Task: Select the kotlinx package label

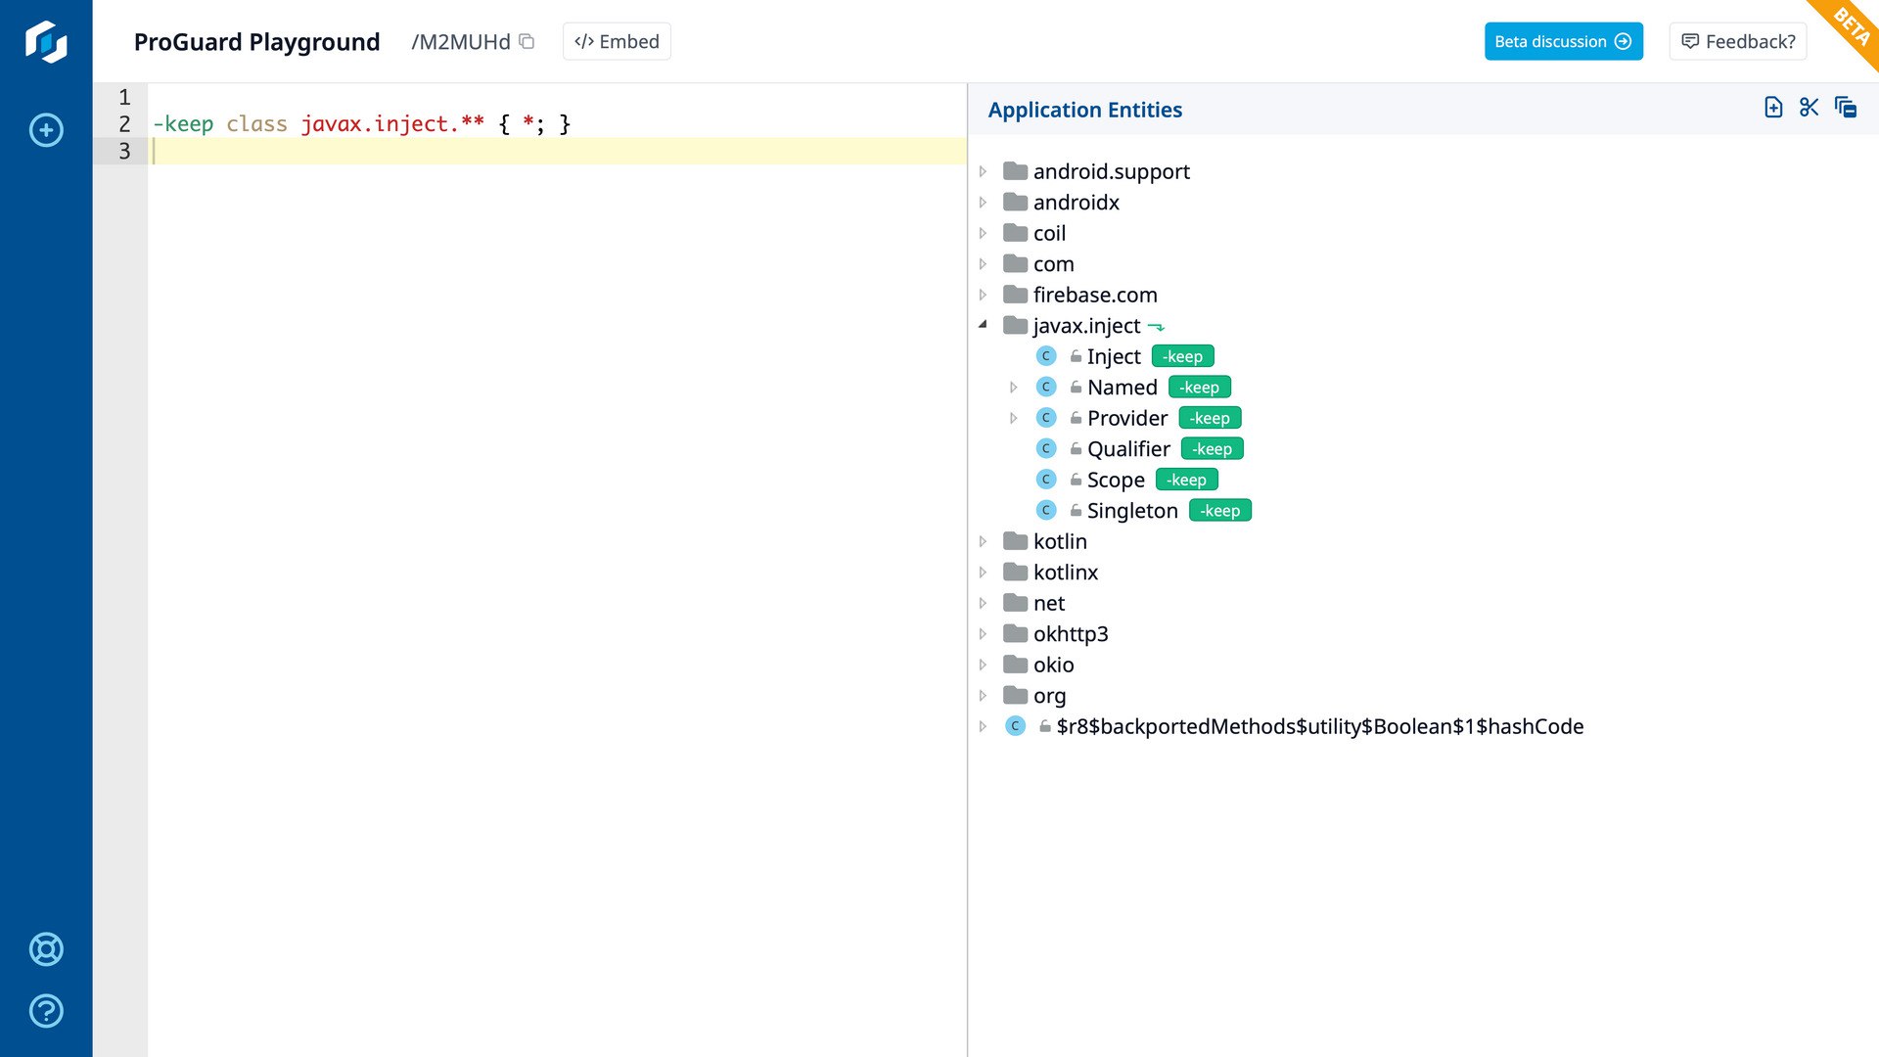Action: (x=1066, y=573)
